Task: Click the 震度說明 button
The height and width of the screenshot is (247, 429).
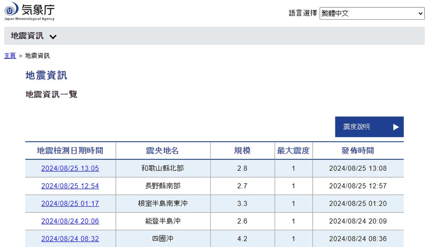Action: click(x=369, y=127)
